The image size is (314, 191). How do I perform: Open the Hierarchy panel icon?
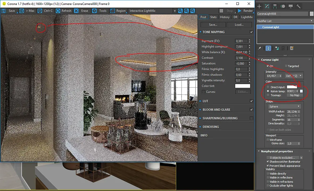(x=275, y=6)
